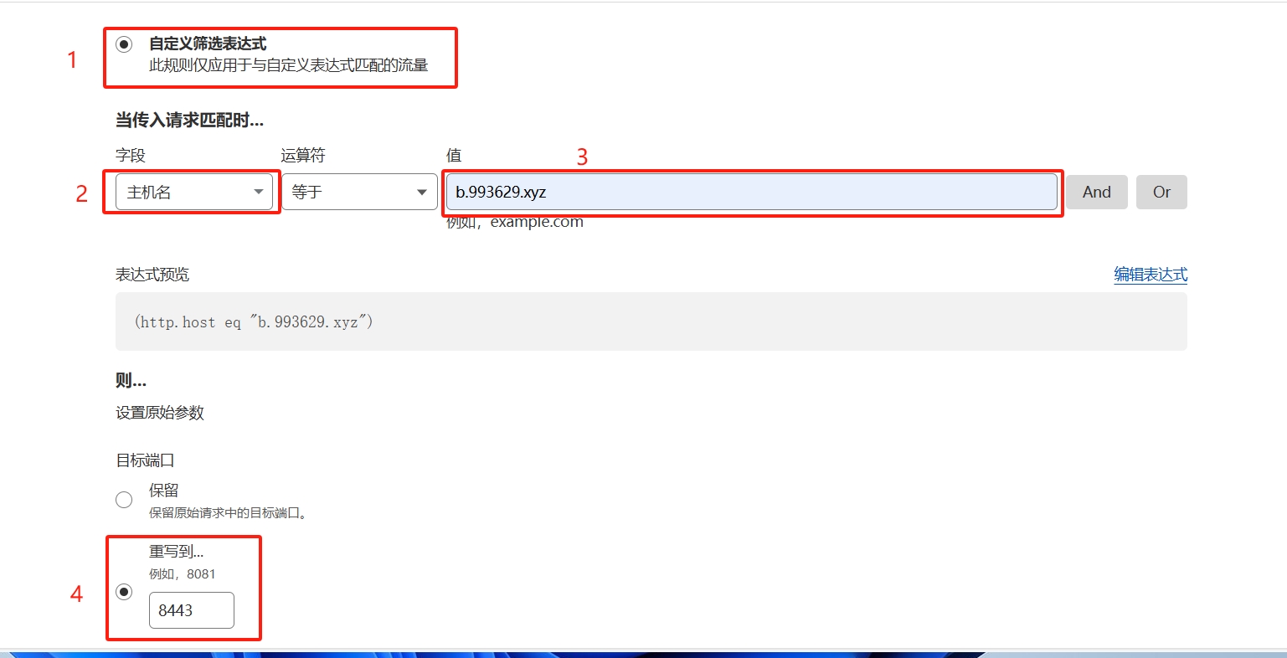Click the And button
This screenshot has height=658, width=1287.
pyautogui.click(x=1096, y=193)
